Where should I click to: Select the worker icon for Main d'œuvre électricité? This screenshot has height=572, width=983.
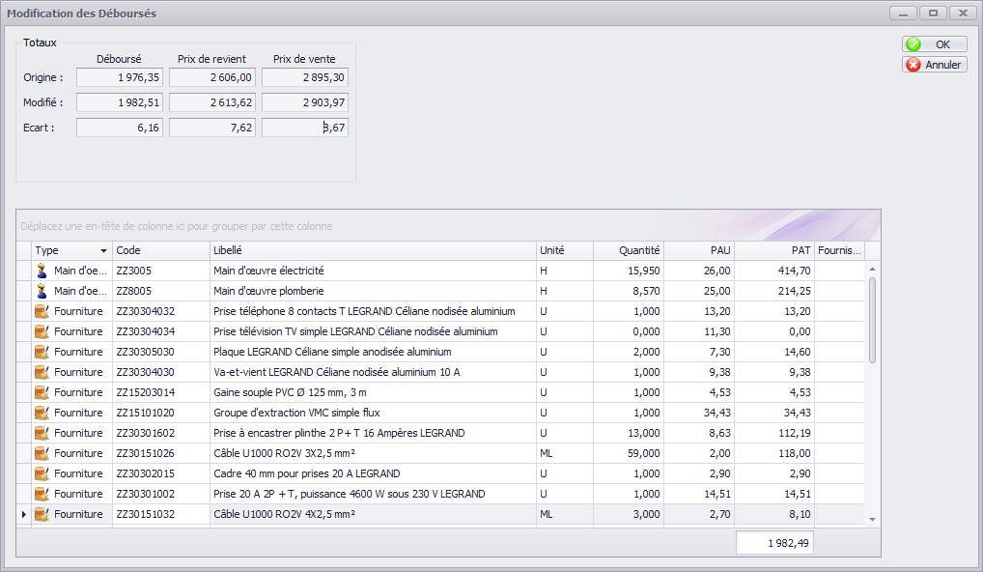(42, 271)
